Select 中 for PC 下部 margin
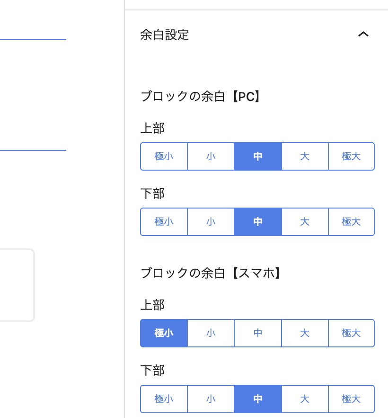Image resolution: width=388 pixels, height=418 pixels. click(258, 222)
